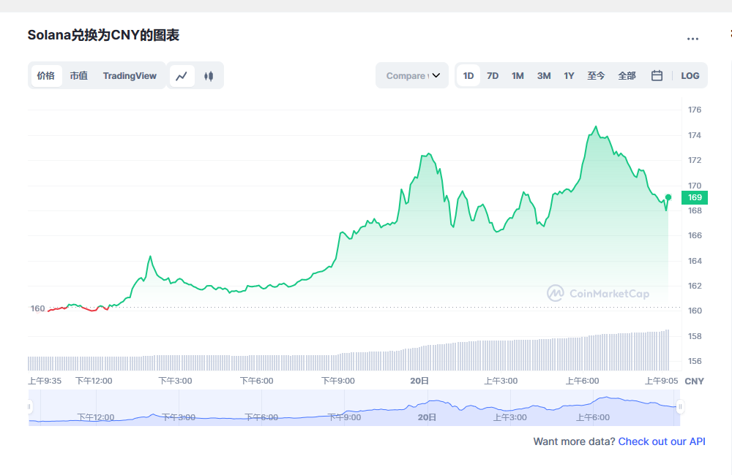
Task: Click the Solana兑换为CNY的图表 heading
Action: point(103,35)
